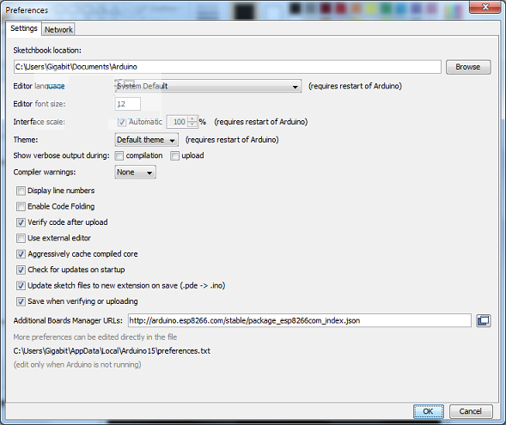Open the Editor language dropdown
This screenshot has width=506, height=425.
(x=208, y=86)
